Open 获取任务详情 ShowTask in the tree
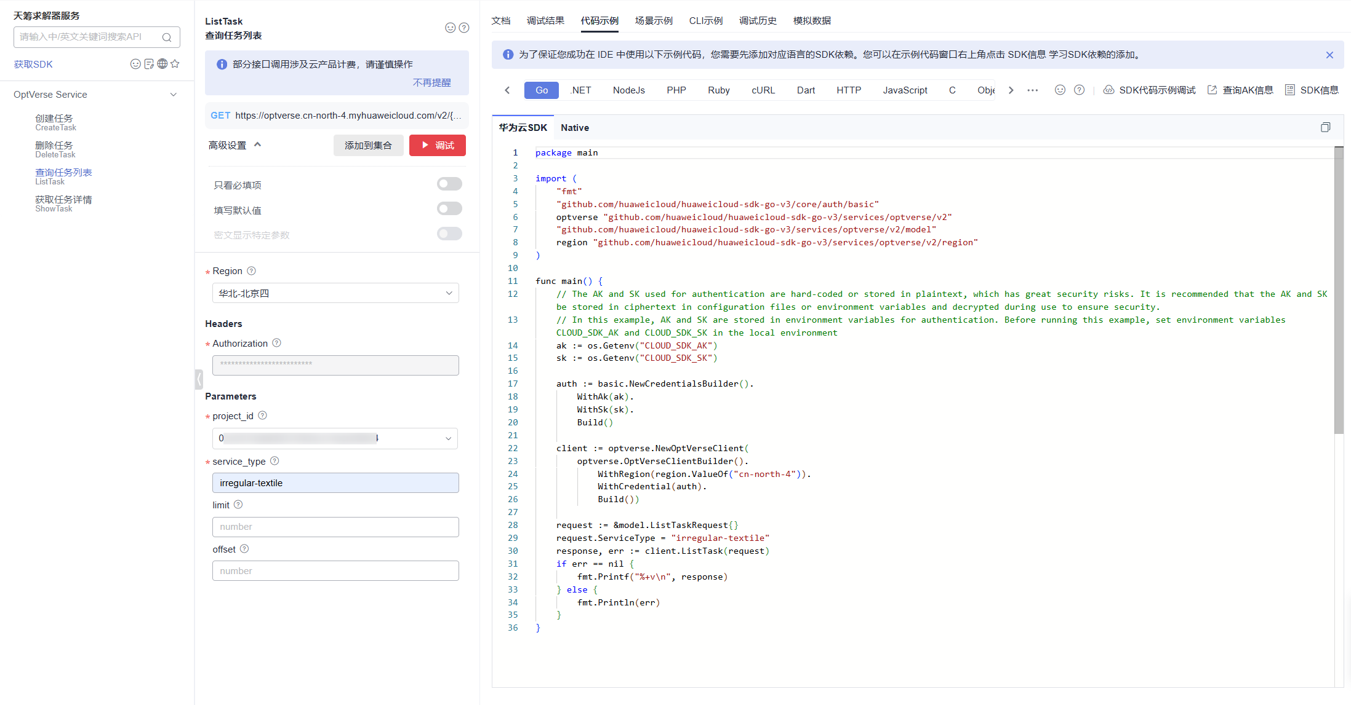 [x=63, y=203]
